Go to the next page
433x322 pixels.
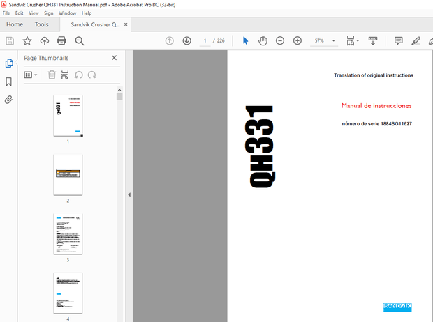point(187,41)
